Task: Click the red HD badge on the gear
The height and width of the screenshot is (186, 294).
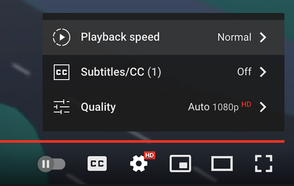Action: [150, 155]
